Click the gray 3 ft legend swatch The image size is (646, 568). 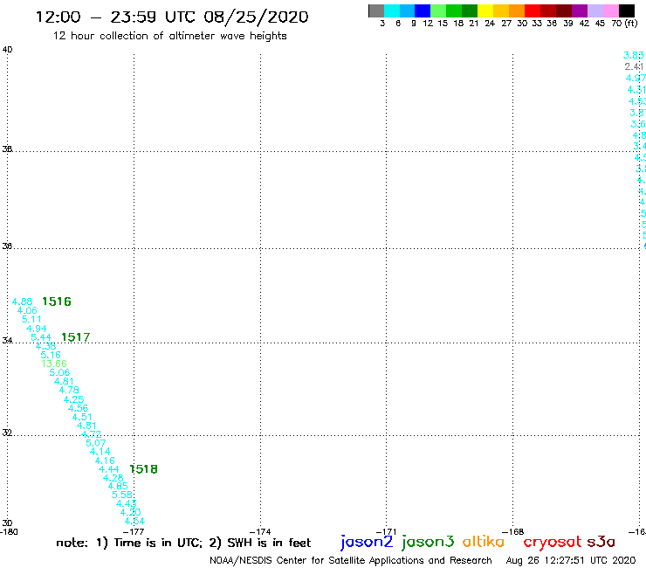pos(376,10)
